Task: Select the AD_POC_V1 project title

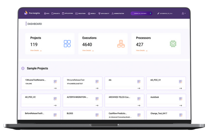Action: [156, 80]
